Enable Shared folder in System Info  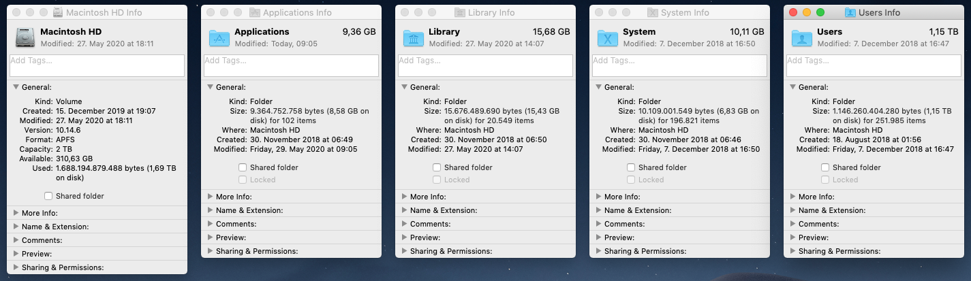tap(631, 167)
